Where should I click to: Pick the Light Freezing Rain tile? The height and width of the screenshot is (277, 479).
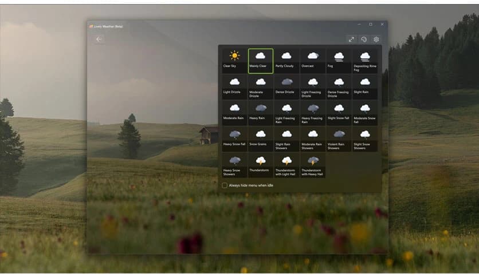coord(286,113)
